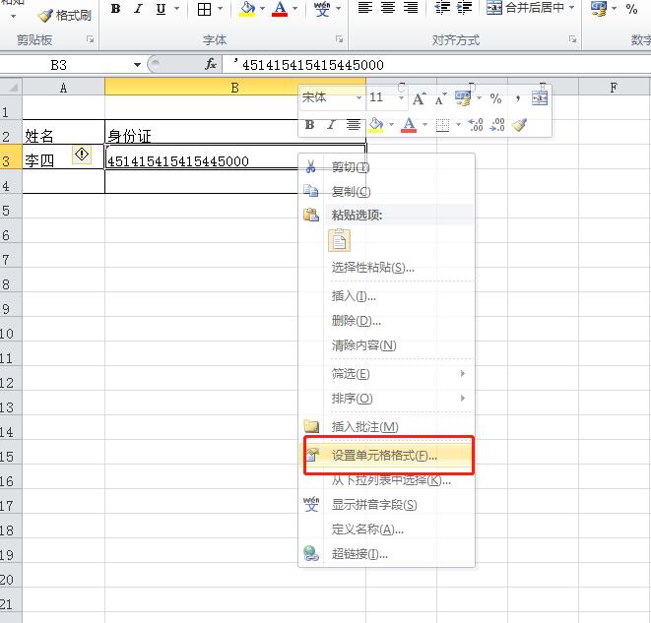Click the fx insert function icon
Screen dimensions: 651x623
pyautogui.click(x=211, y=64)
